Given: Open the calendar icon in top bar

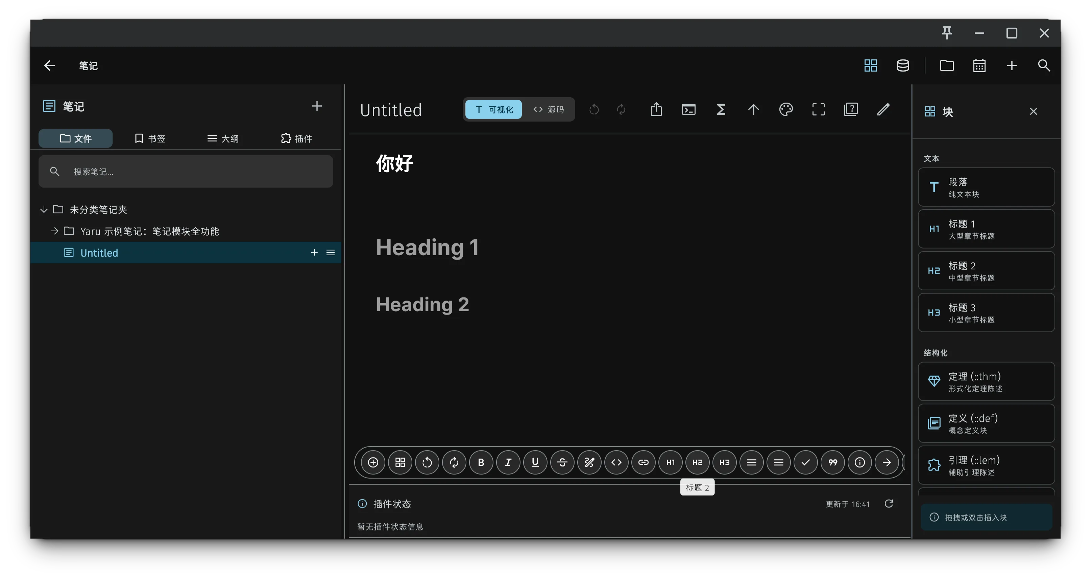Looking at the screenshot, I should (979, 65).
